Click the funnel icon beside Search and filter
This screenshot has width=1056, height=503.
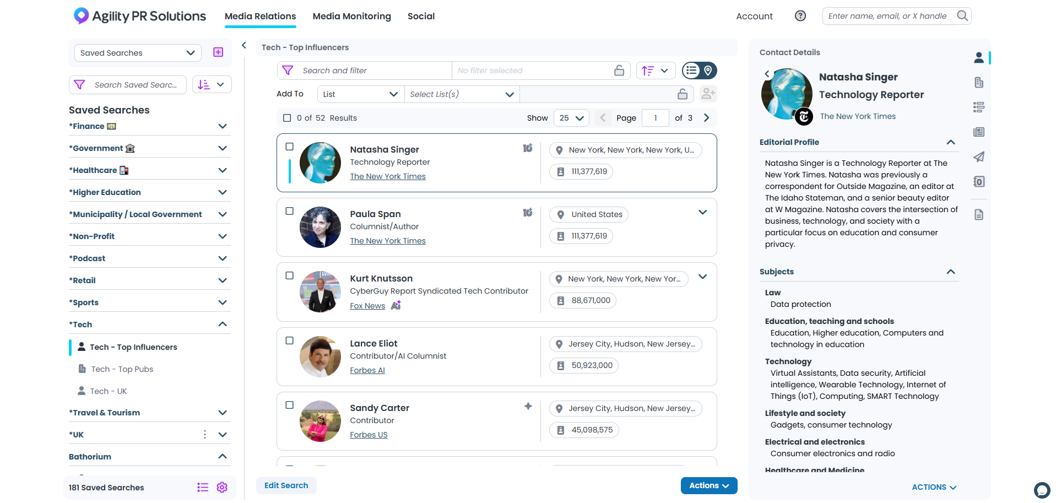point(288,71)
